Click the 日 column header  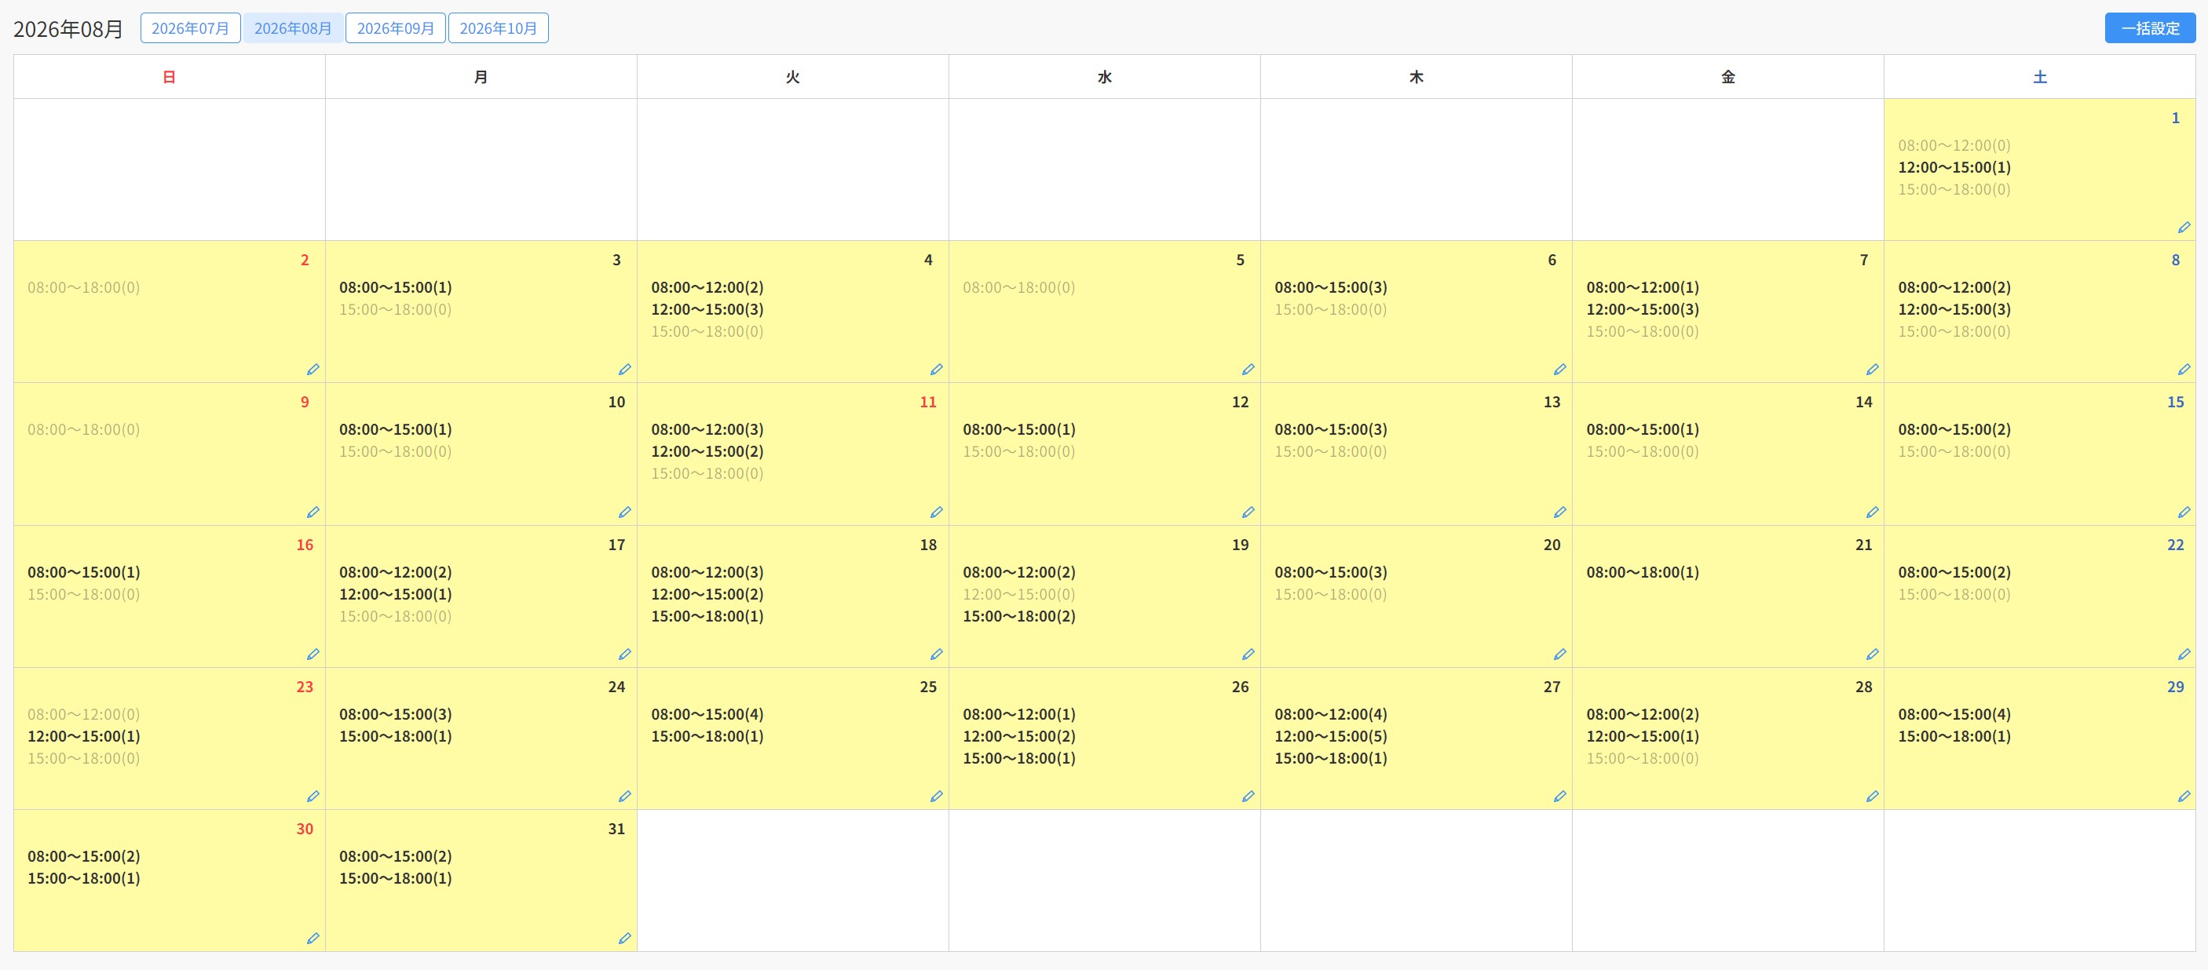(x=169, y=77)
